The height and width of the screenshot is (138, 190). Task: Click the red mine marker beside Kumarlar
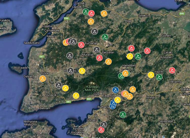pyautogui.click(x=81, y=45)
